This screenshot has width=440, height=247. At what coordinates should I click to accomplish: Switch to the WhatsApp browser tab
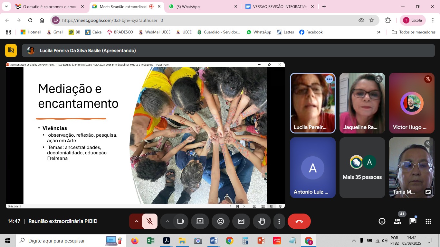(x=203, y=6)
